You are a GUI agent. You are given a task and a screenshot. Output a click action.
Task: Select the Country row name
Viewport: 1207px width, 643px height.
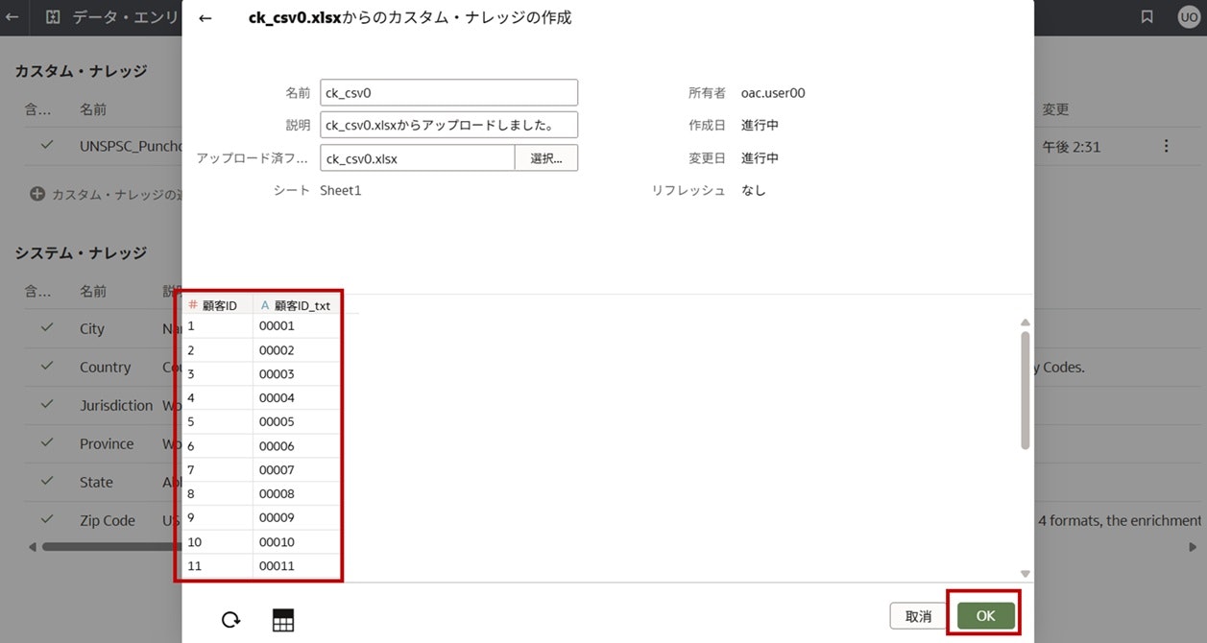tap(105, 367)
